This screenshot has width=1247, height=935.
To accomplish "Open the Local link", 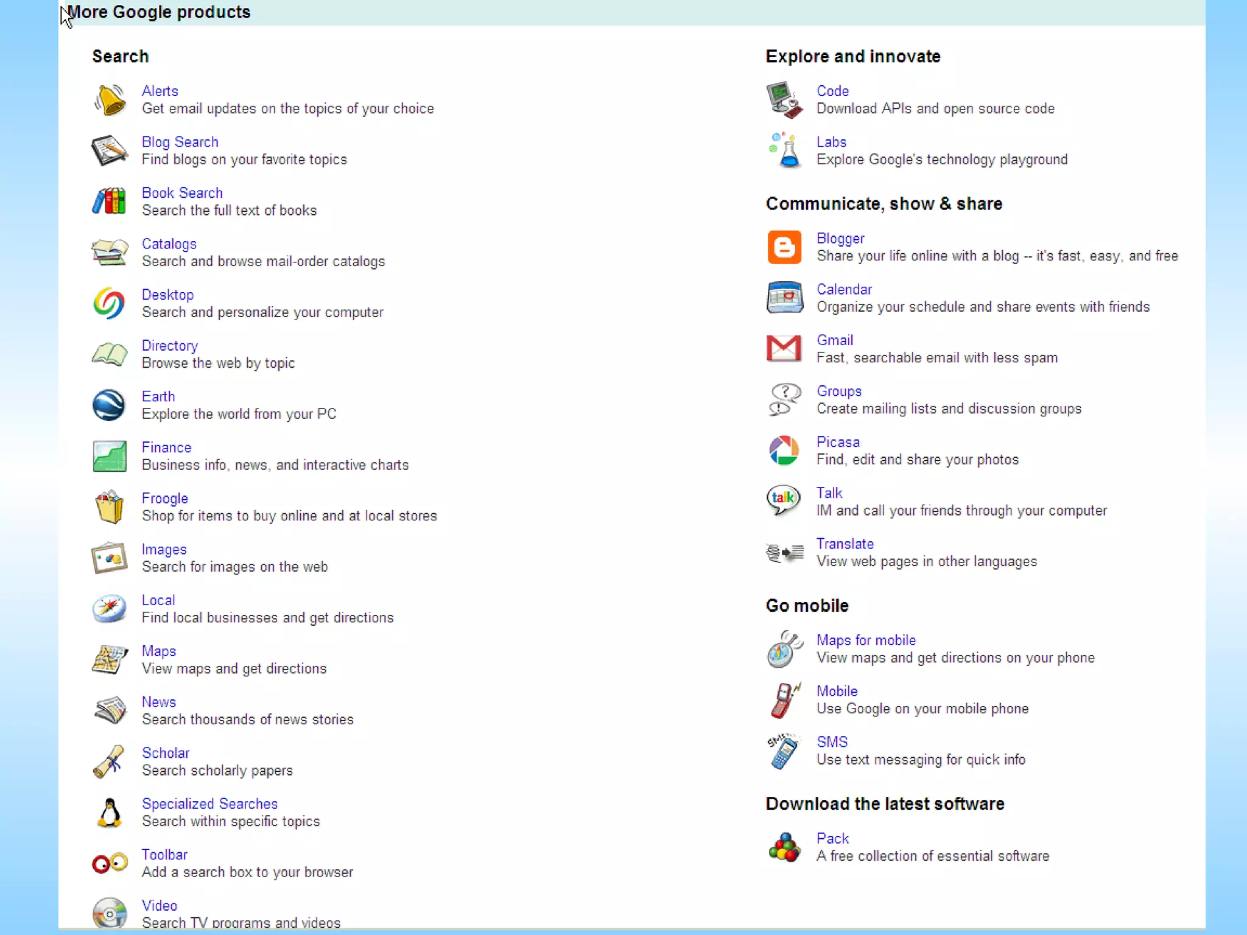I will 158,601.
